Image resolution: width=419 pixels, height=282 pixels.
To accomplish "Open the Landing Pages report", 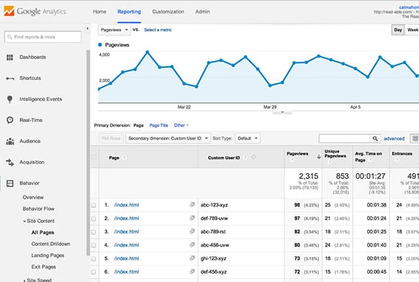I will [48, 256].
